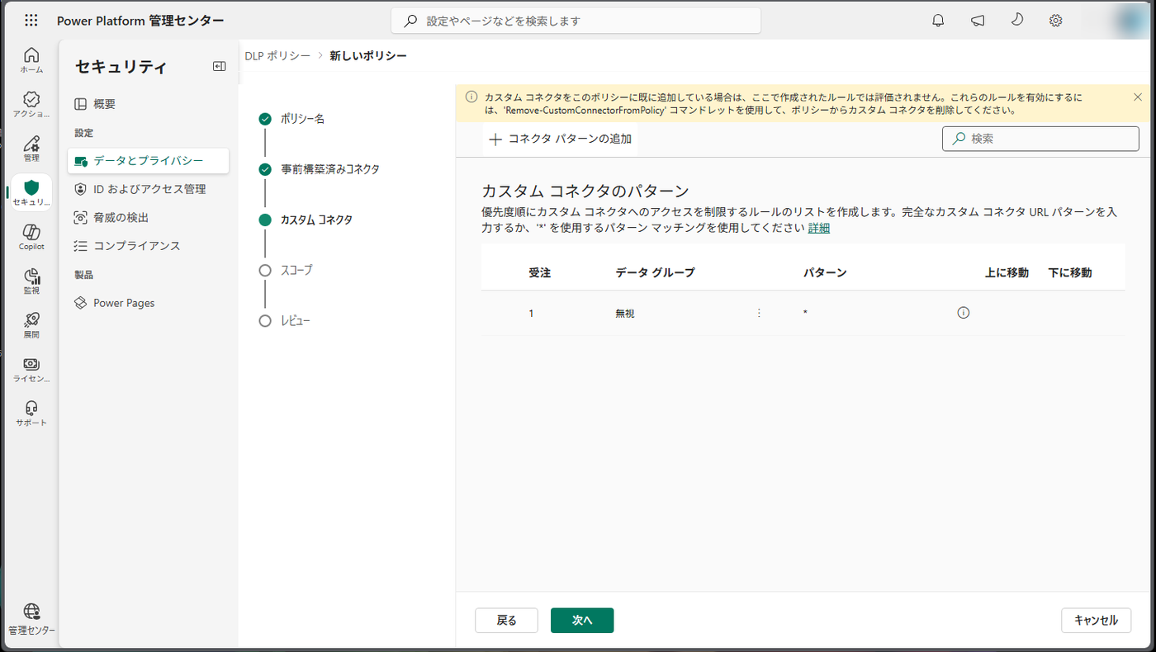The image size is (1156, 652).
Task: Dismiss the yellow warning banner
Action: [1138, 97]
